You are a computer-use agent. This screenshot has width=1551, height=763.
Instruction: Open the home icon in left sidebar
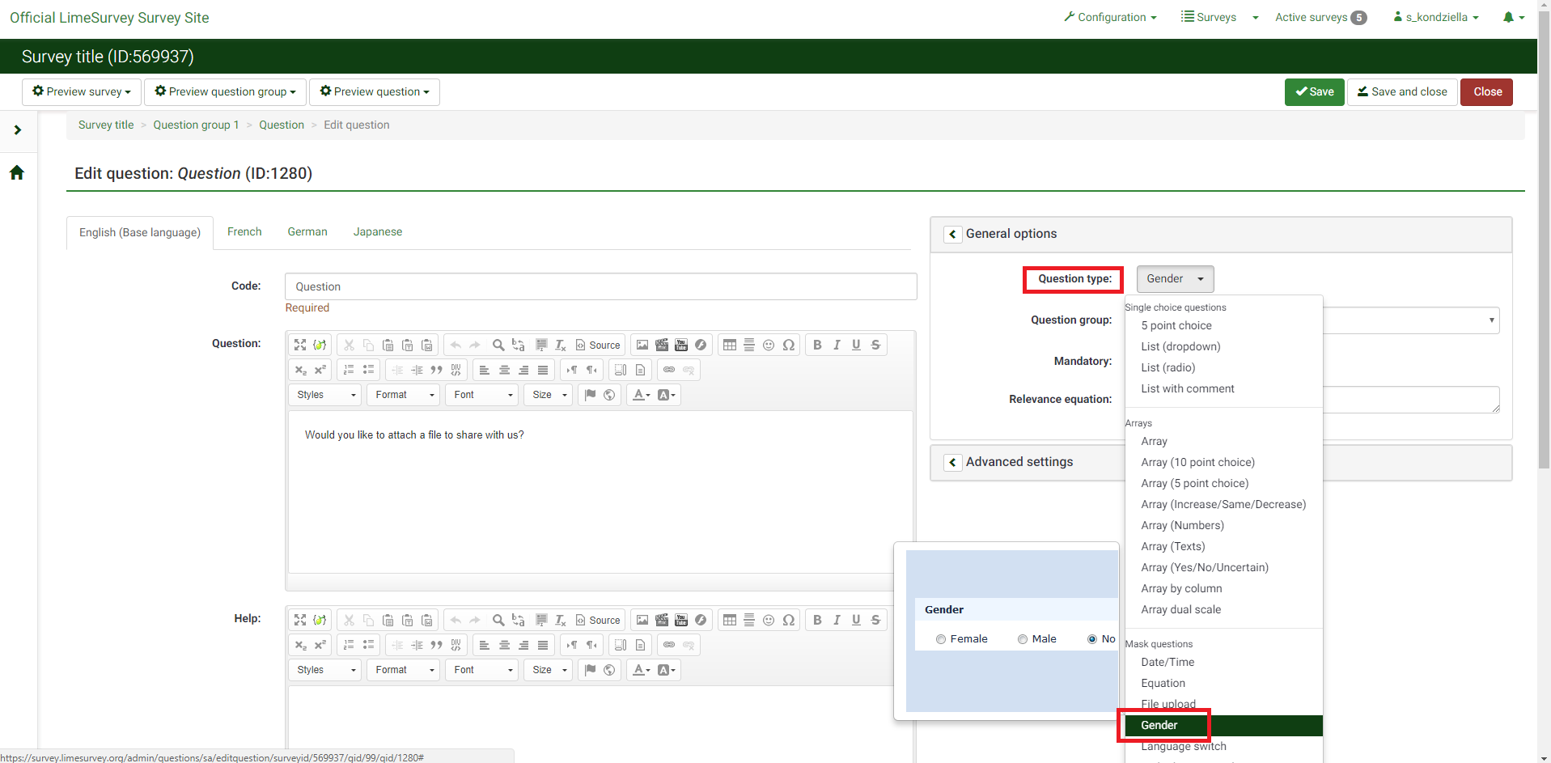pos(17,172)
